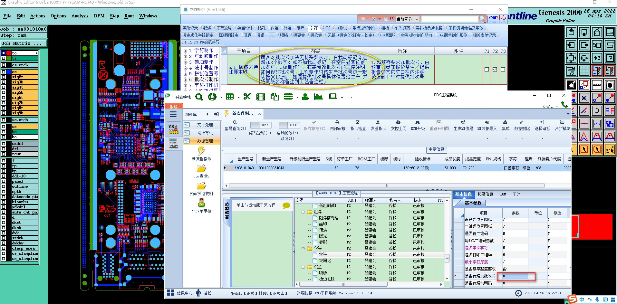Click the pan down icon in Genesis panel
Viewport: 617px width, 304px height.
tap(584, 32)
